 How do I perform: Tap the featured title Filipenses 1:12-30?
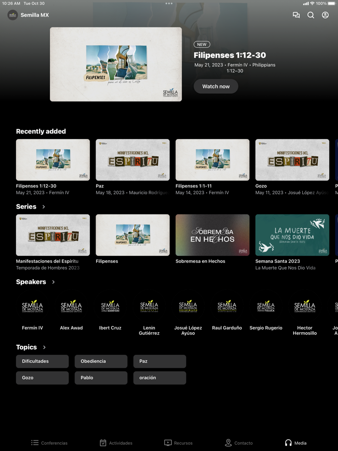point(230,55)
